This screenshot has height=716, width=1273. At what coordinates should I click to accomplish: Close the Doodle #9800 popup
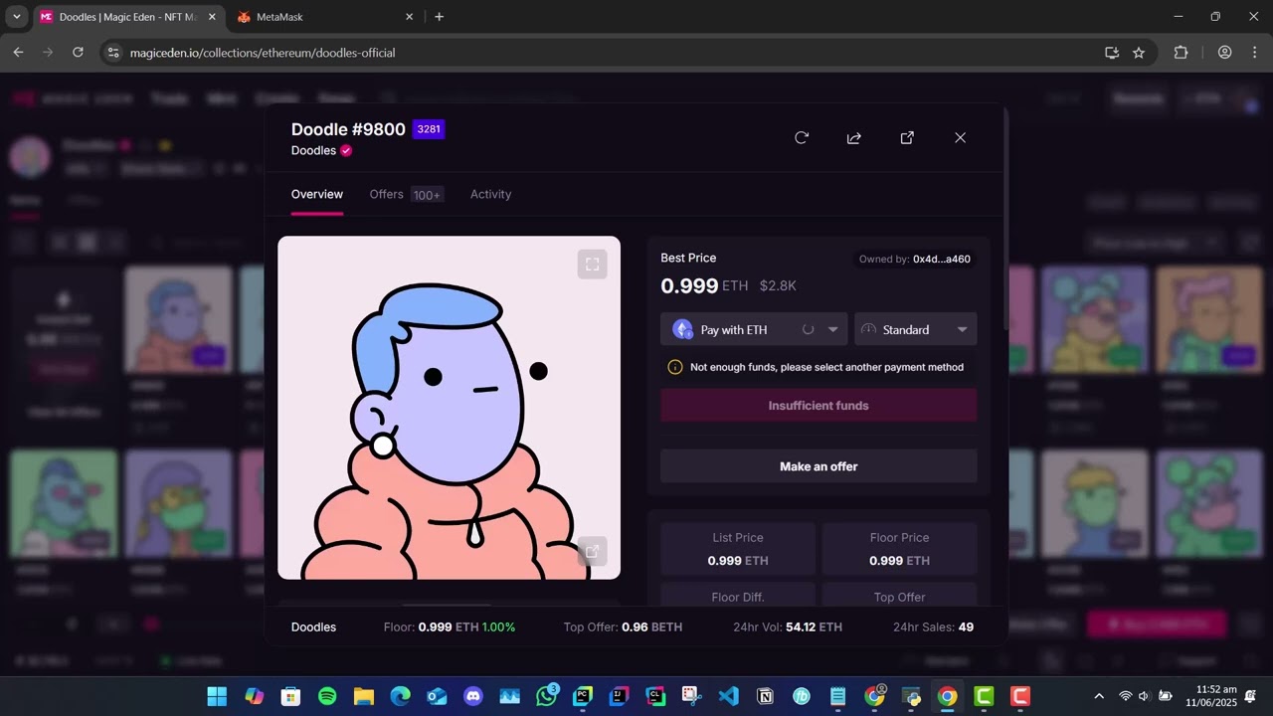pyautogui.click(x=960, y=138)
